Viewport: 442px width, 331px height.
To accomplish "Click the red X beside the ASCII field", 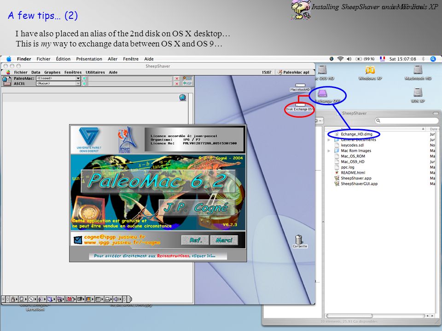I will (177, 84).
